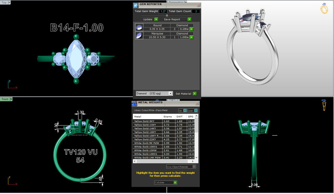This screenshot has width=334, height=194.
Task: Click the Gem Reporter panel icon
Action: click(x=136, y=5)
